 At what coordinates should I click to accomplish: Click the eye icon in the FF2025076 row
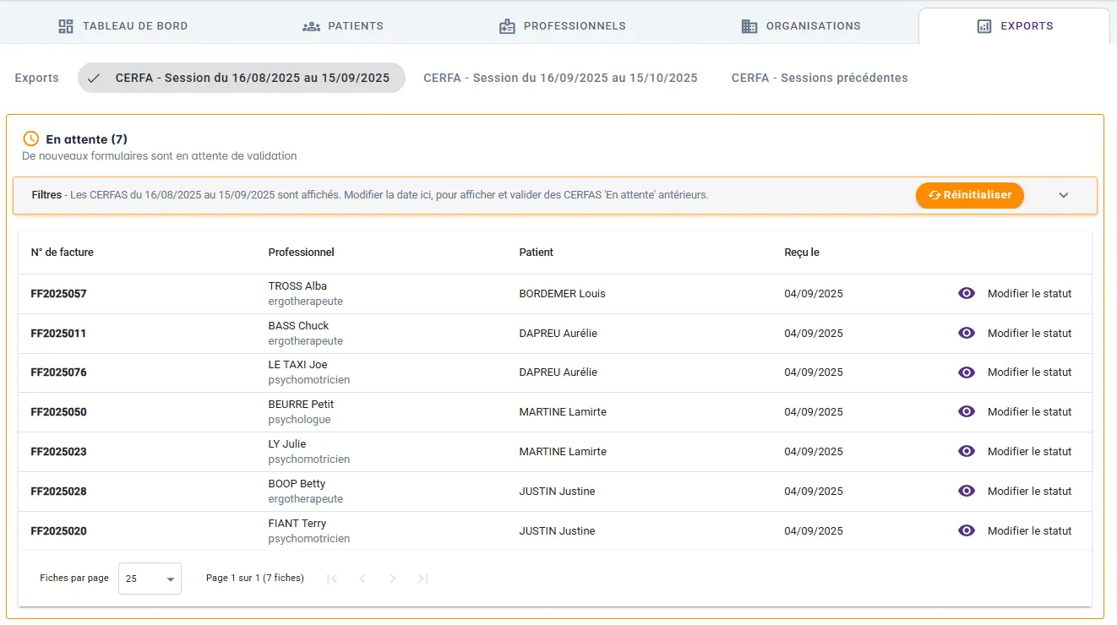(x=967, y=372)
